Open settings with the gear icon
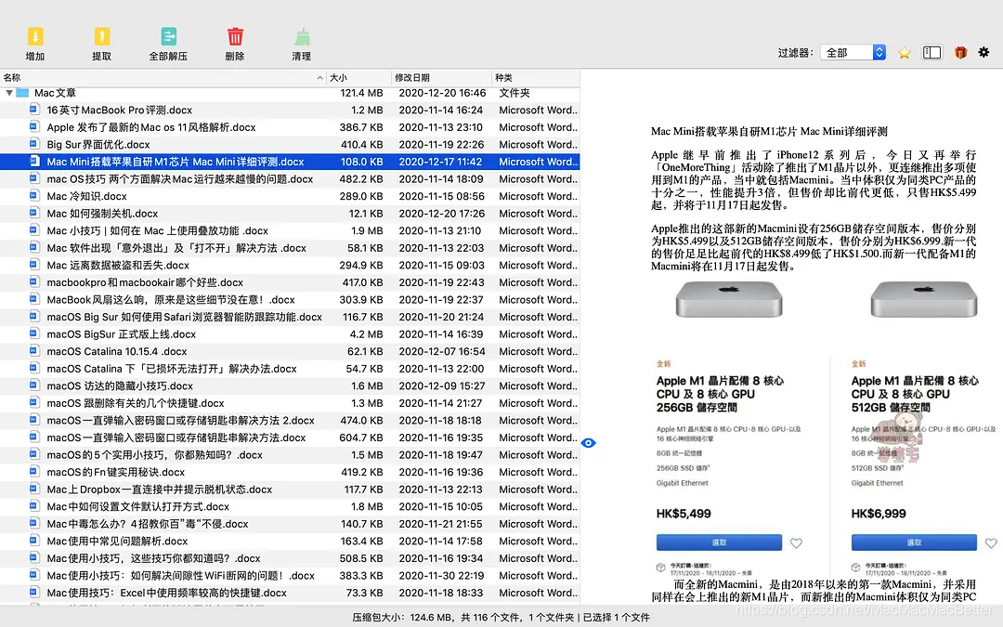Viewport: 1003px width, 627px height. tap(983, 52)
